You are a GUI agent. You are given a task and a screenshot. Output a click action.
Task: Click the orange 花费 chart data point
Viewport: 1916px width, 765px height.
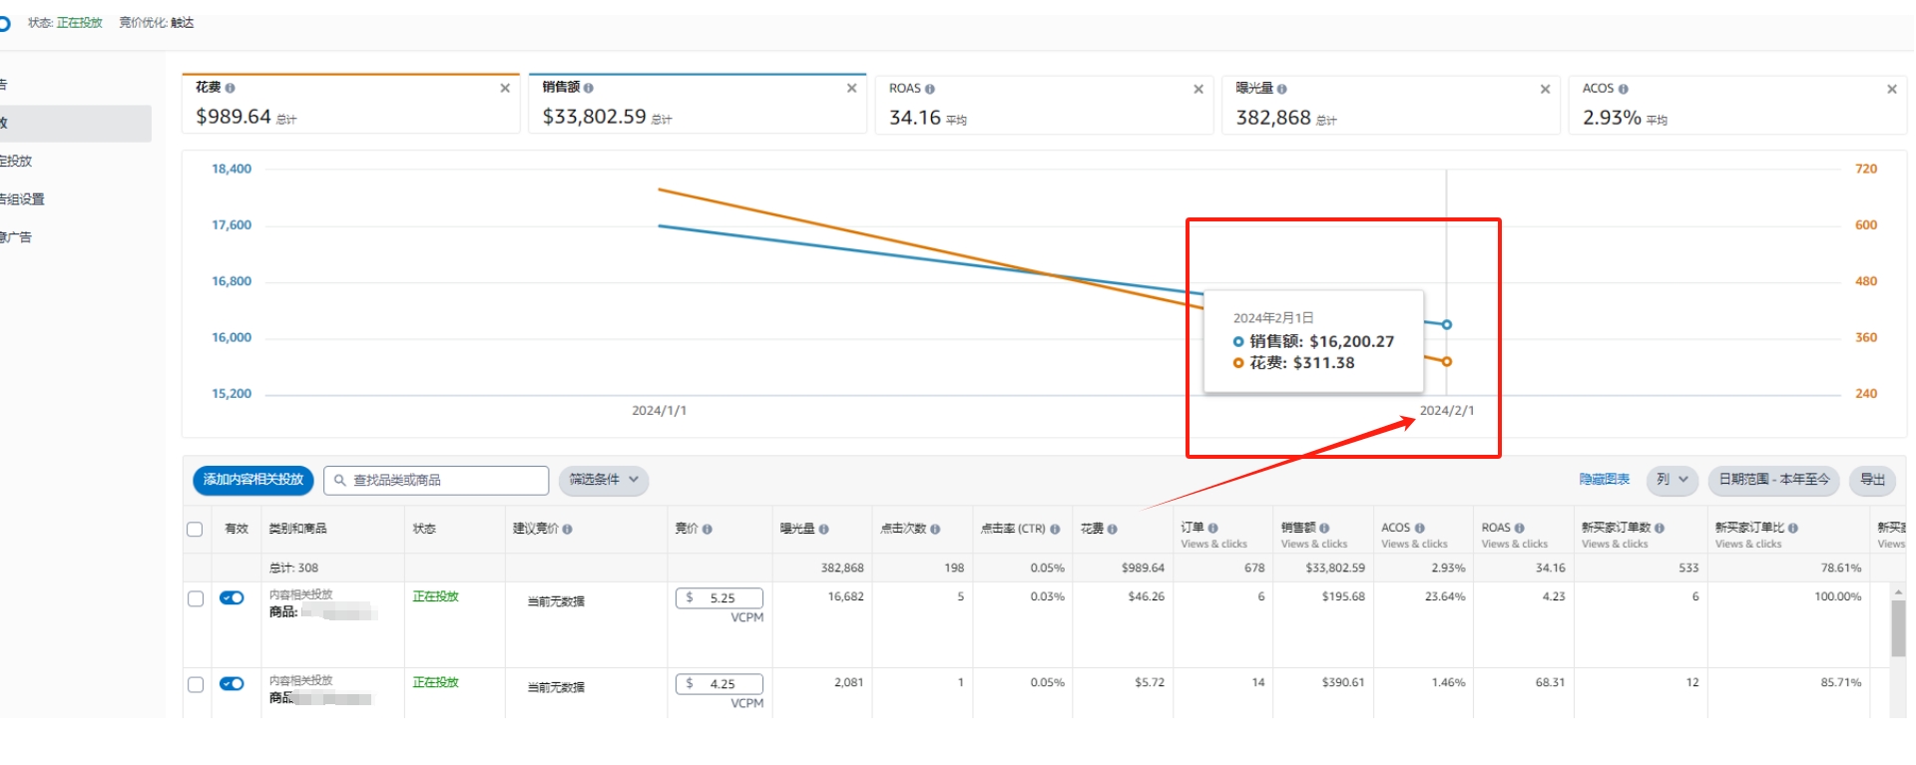(x=1447, y=361)
